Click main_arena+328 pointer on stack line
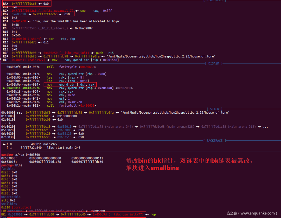Screen dimensions: 281x218 [167, 127]
